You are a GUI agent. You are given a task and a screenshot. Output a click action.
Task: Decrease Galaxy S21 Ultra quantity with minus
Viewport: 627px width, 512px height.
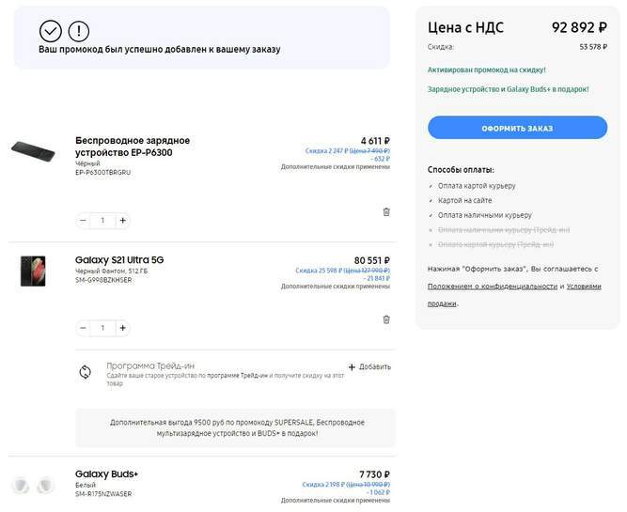click(x=83, y=328)
